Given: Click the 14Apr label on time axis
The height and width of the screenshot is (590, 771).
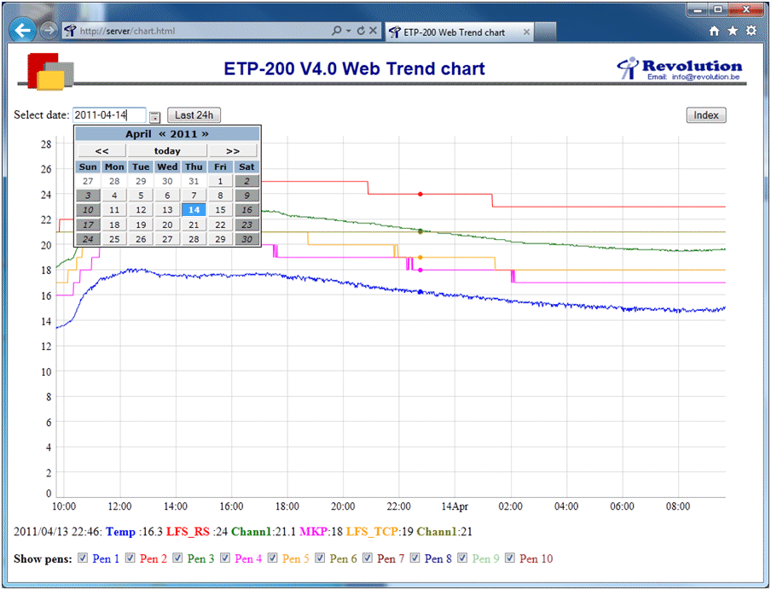Looking at the screenshot, I should point(455,506).
